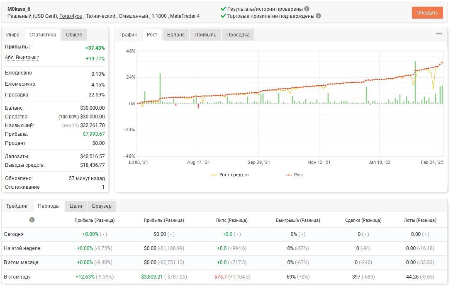Click the $32,261.70 highest value

tap(93, 125)
